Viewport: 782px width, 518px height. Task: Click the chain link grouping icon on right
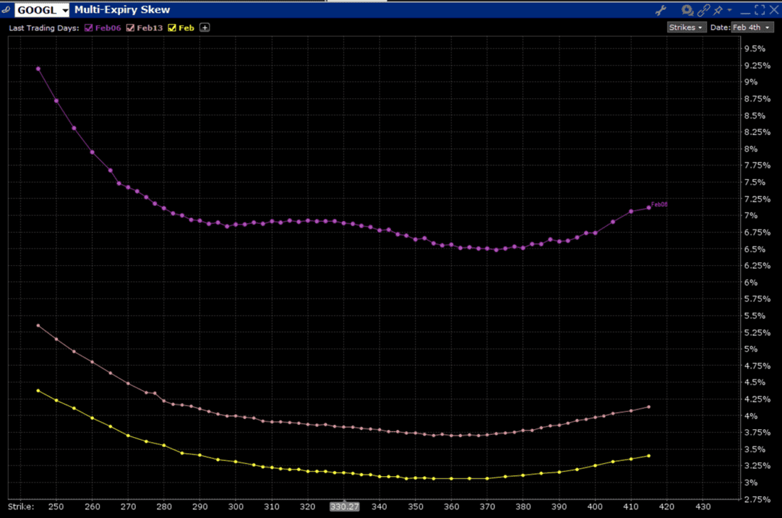[x=703, y=10]
